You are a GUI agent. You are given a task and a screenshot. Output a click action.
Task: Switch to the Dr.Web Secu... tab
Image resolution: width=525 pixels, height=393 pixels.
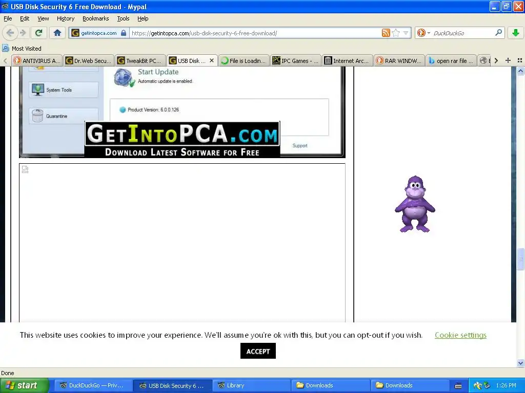point(89,60)
